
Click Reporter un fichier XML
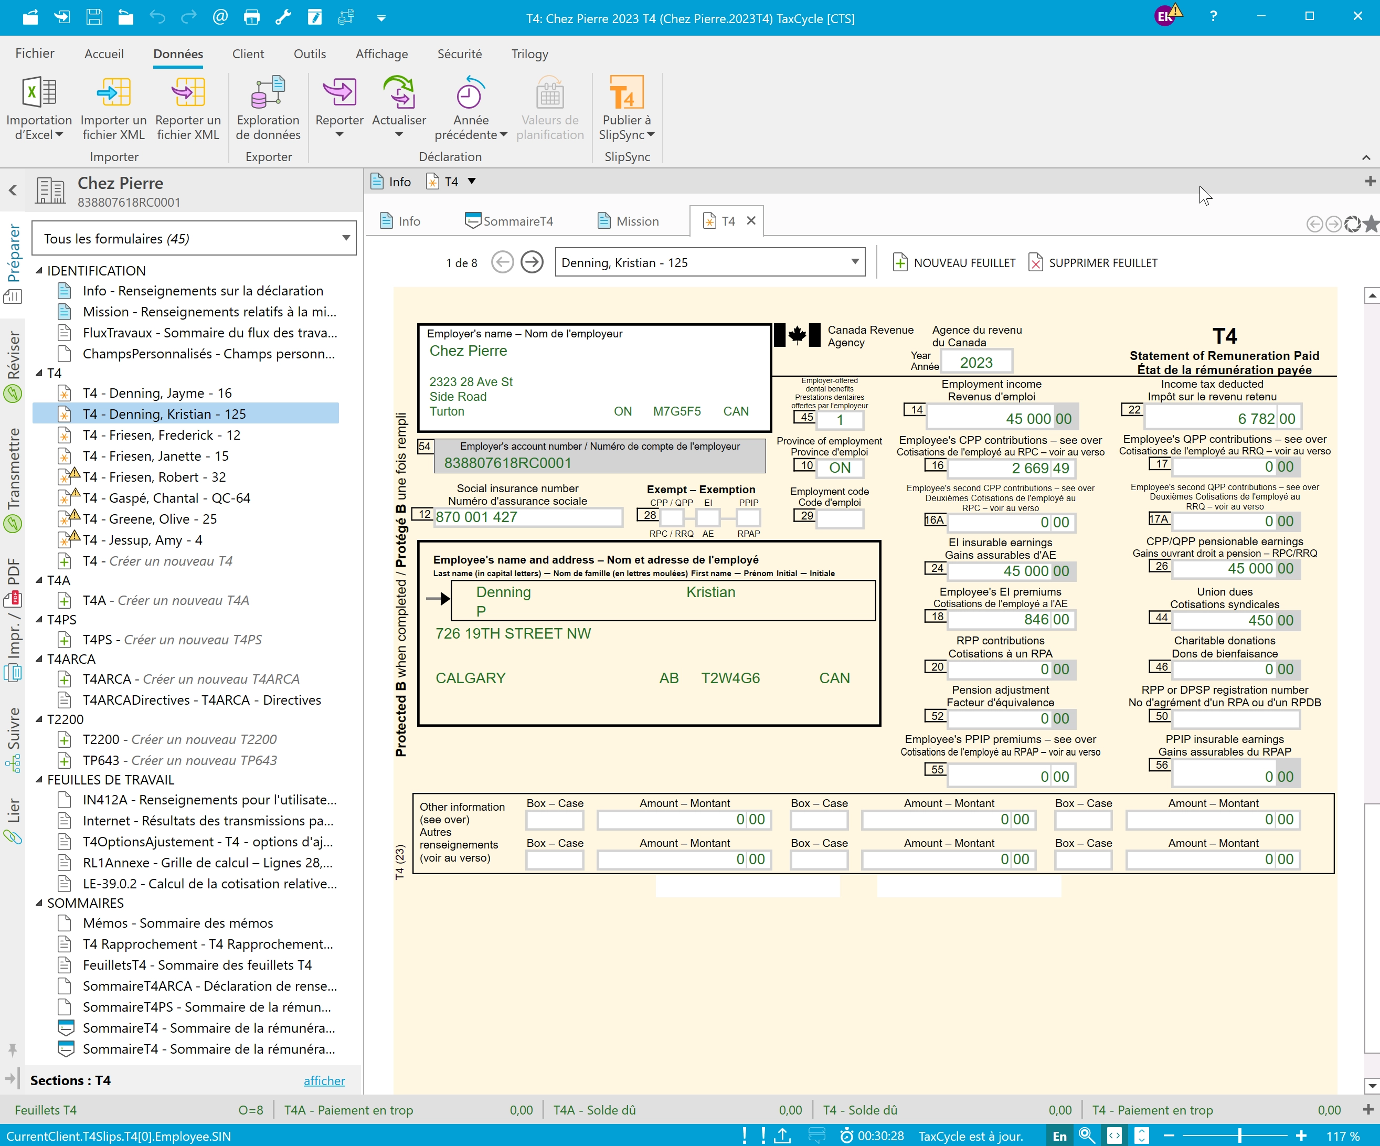(188, 109)
